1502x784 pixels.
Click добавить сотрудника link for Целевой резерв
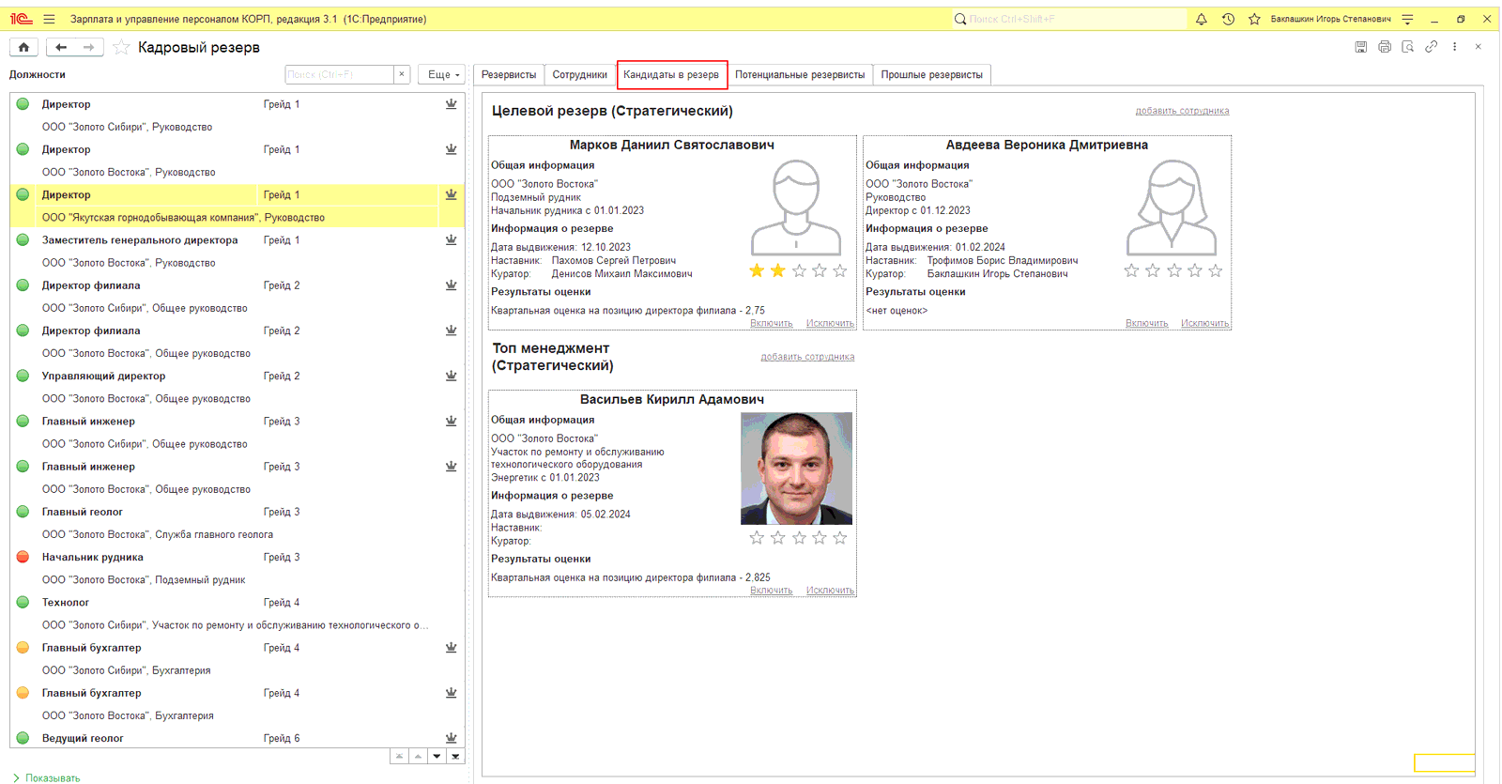tap(1181, 111)
